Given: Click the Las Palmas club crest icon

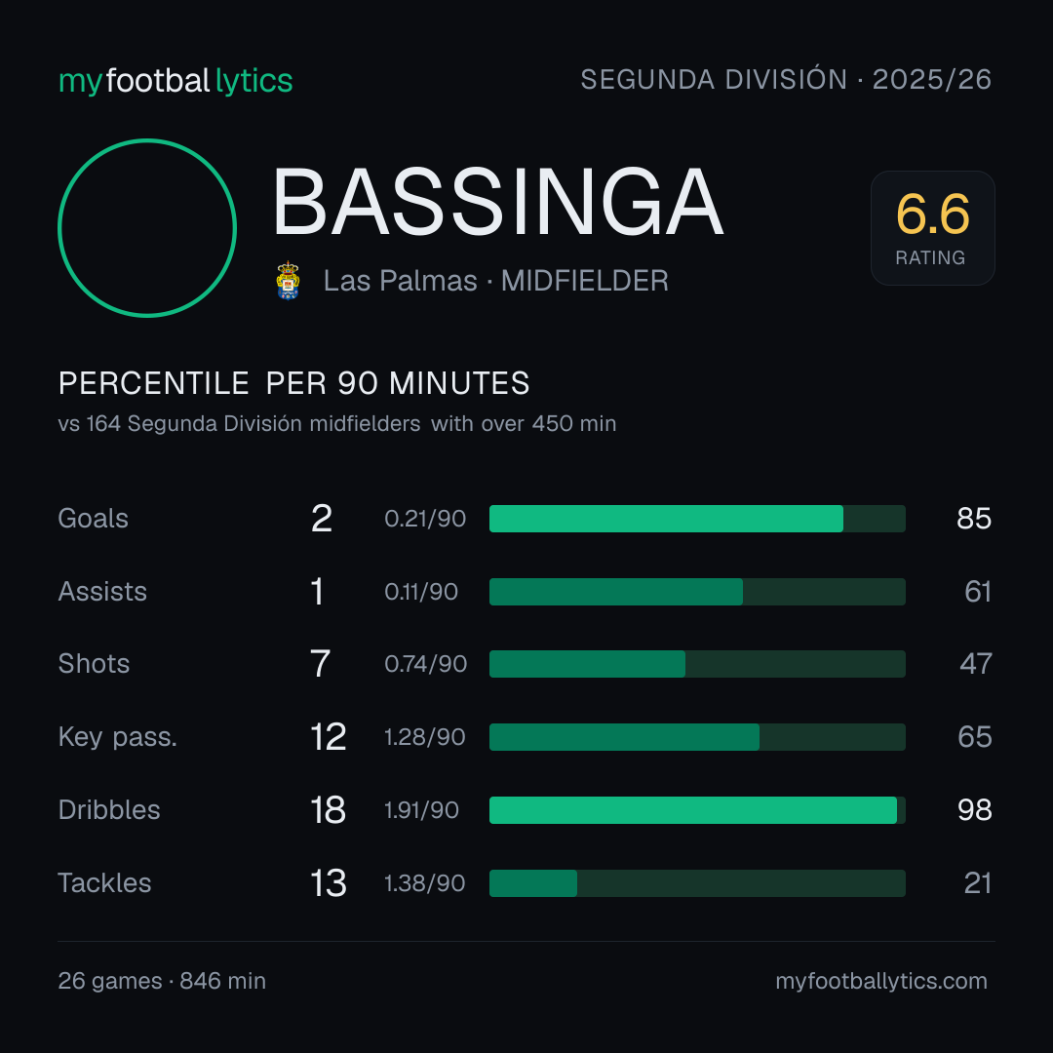Looking at the screenshot, I should click(x=288, y=281).
